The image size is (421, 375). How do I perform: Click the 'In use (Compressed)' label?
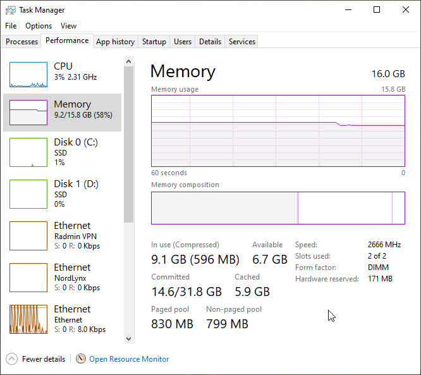click(185, 245)
